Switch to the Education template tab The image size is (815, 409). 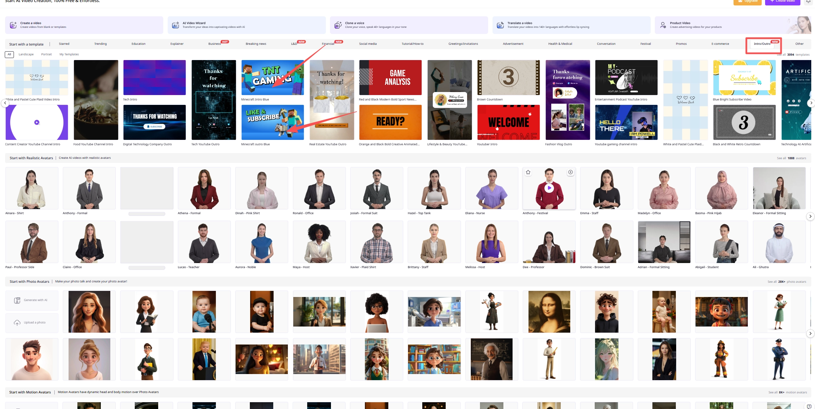(138, 44)
